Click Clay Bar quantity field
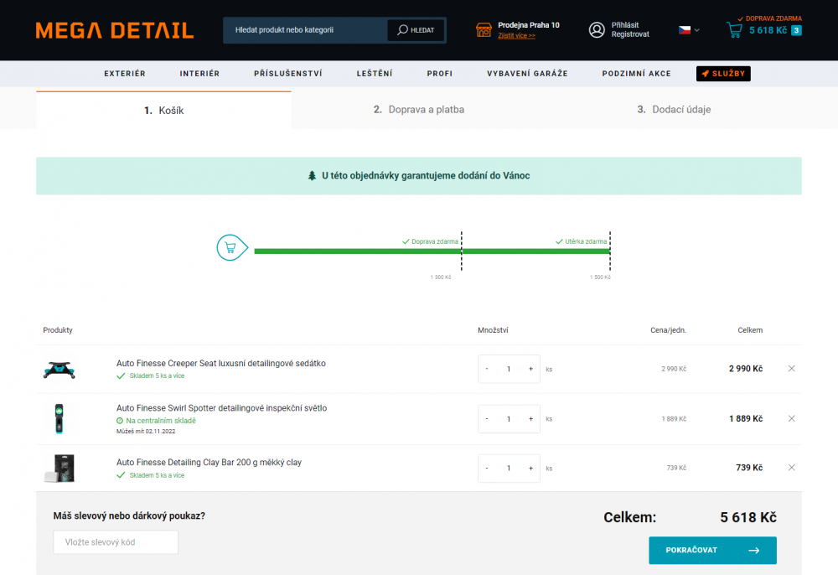Screen dimensions: 838x575 (x=509, y=468)
